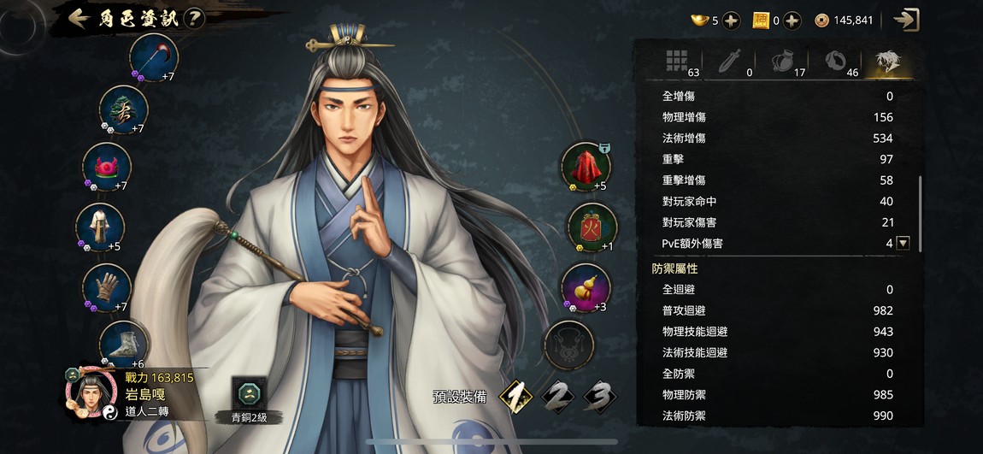Screen dimensions: 983x454
Task: Open the purple gourd item slot
Action: pos(586,288)
